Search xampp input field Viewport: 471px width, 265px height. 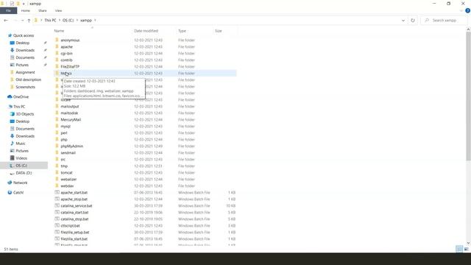[x=445, y=20]
